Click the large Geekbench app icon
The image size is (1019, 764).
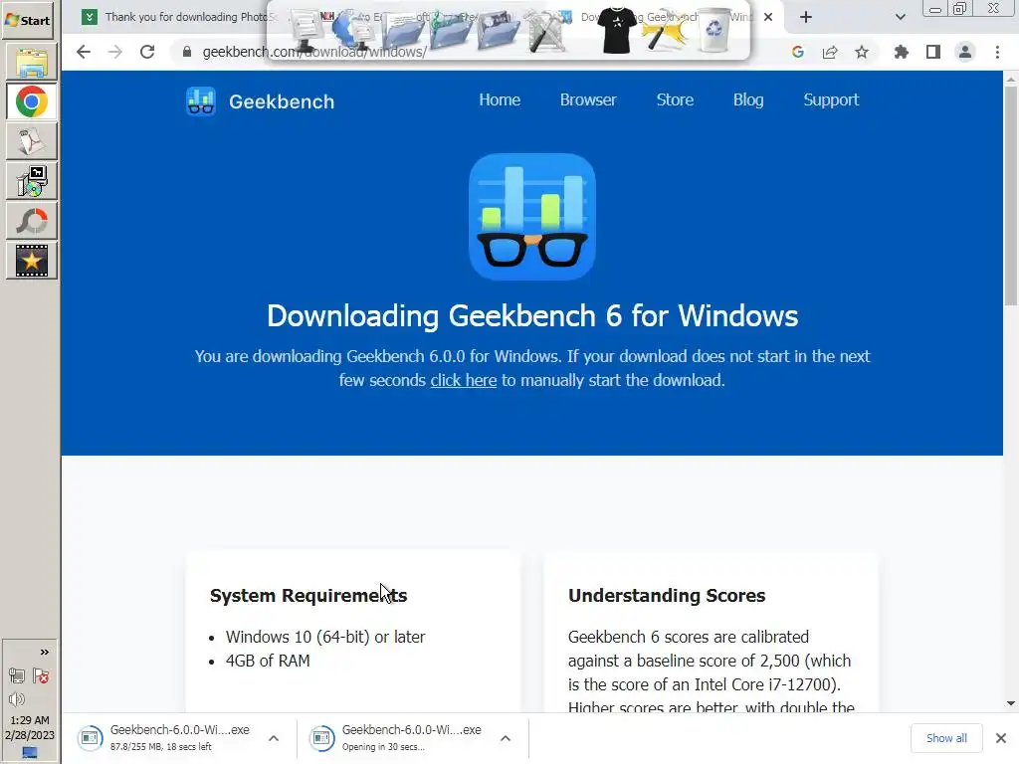[532, 217]
